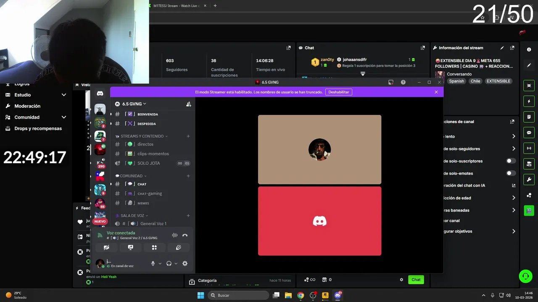Click the lightning bolt quick action icon
538x302 pixels.
point(529,101)
